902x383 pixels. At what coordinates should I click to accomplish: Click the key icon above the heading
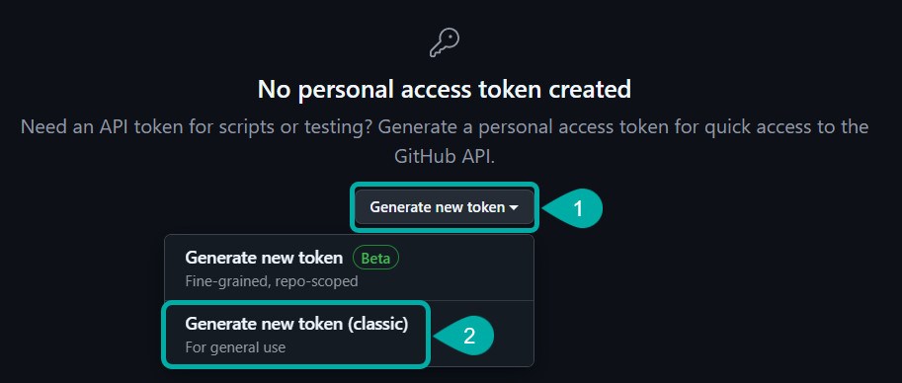[445, 43]
